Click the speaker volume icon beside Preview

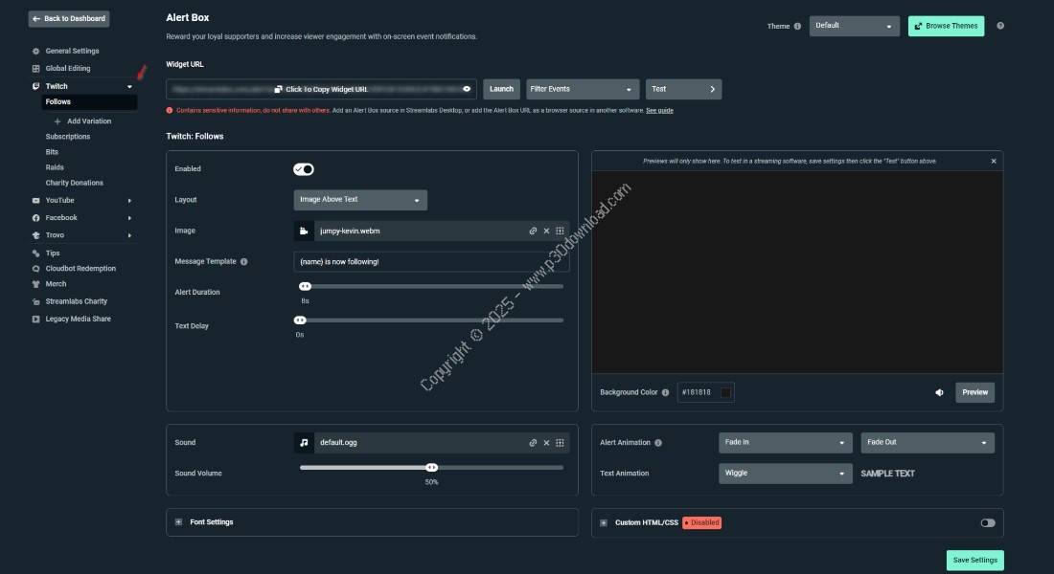(939, 392)
